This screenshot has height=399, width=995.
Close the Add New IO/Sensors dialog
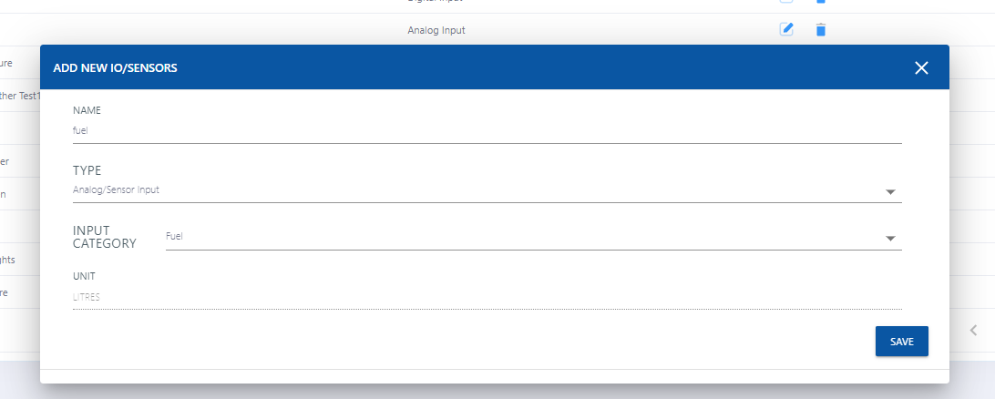click(921, 67)
